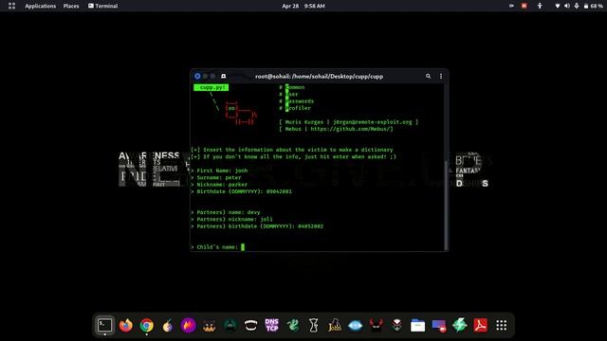Click the search icon in terminal title bar

coord(428,76)
